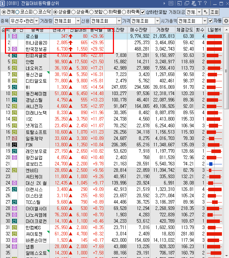Click the 신 badge on 안랩 row
The height and width of the screenshot is (258, 229).
coord(14,62)
